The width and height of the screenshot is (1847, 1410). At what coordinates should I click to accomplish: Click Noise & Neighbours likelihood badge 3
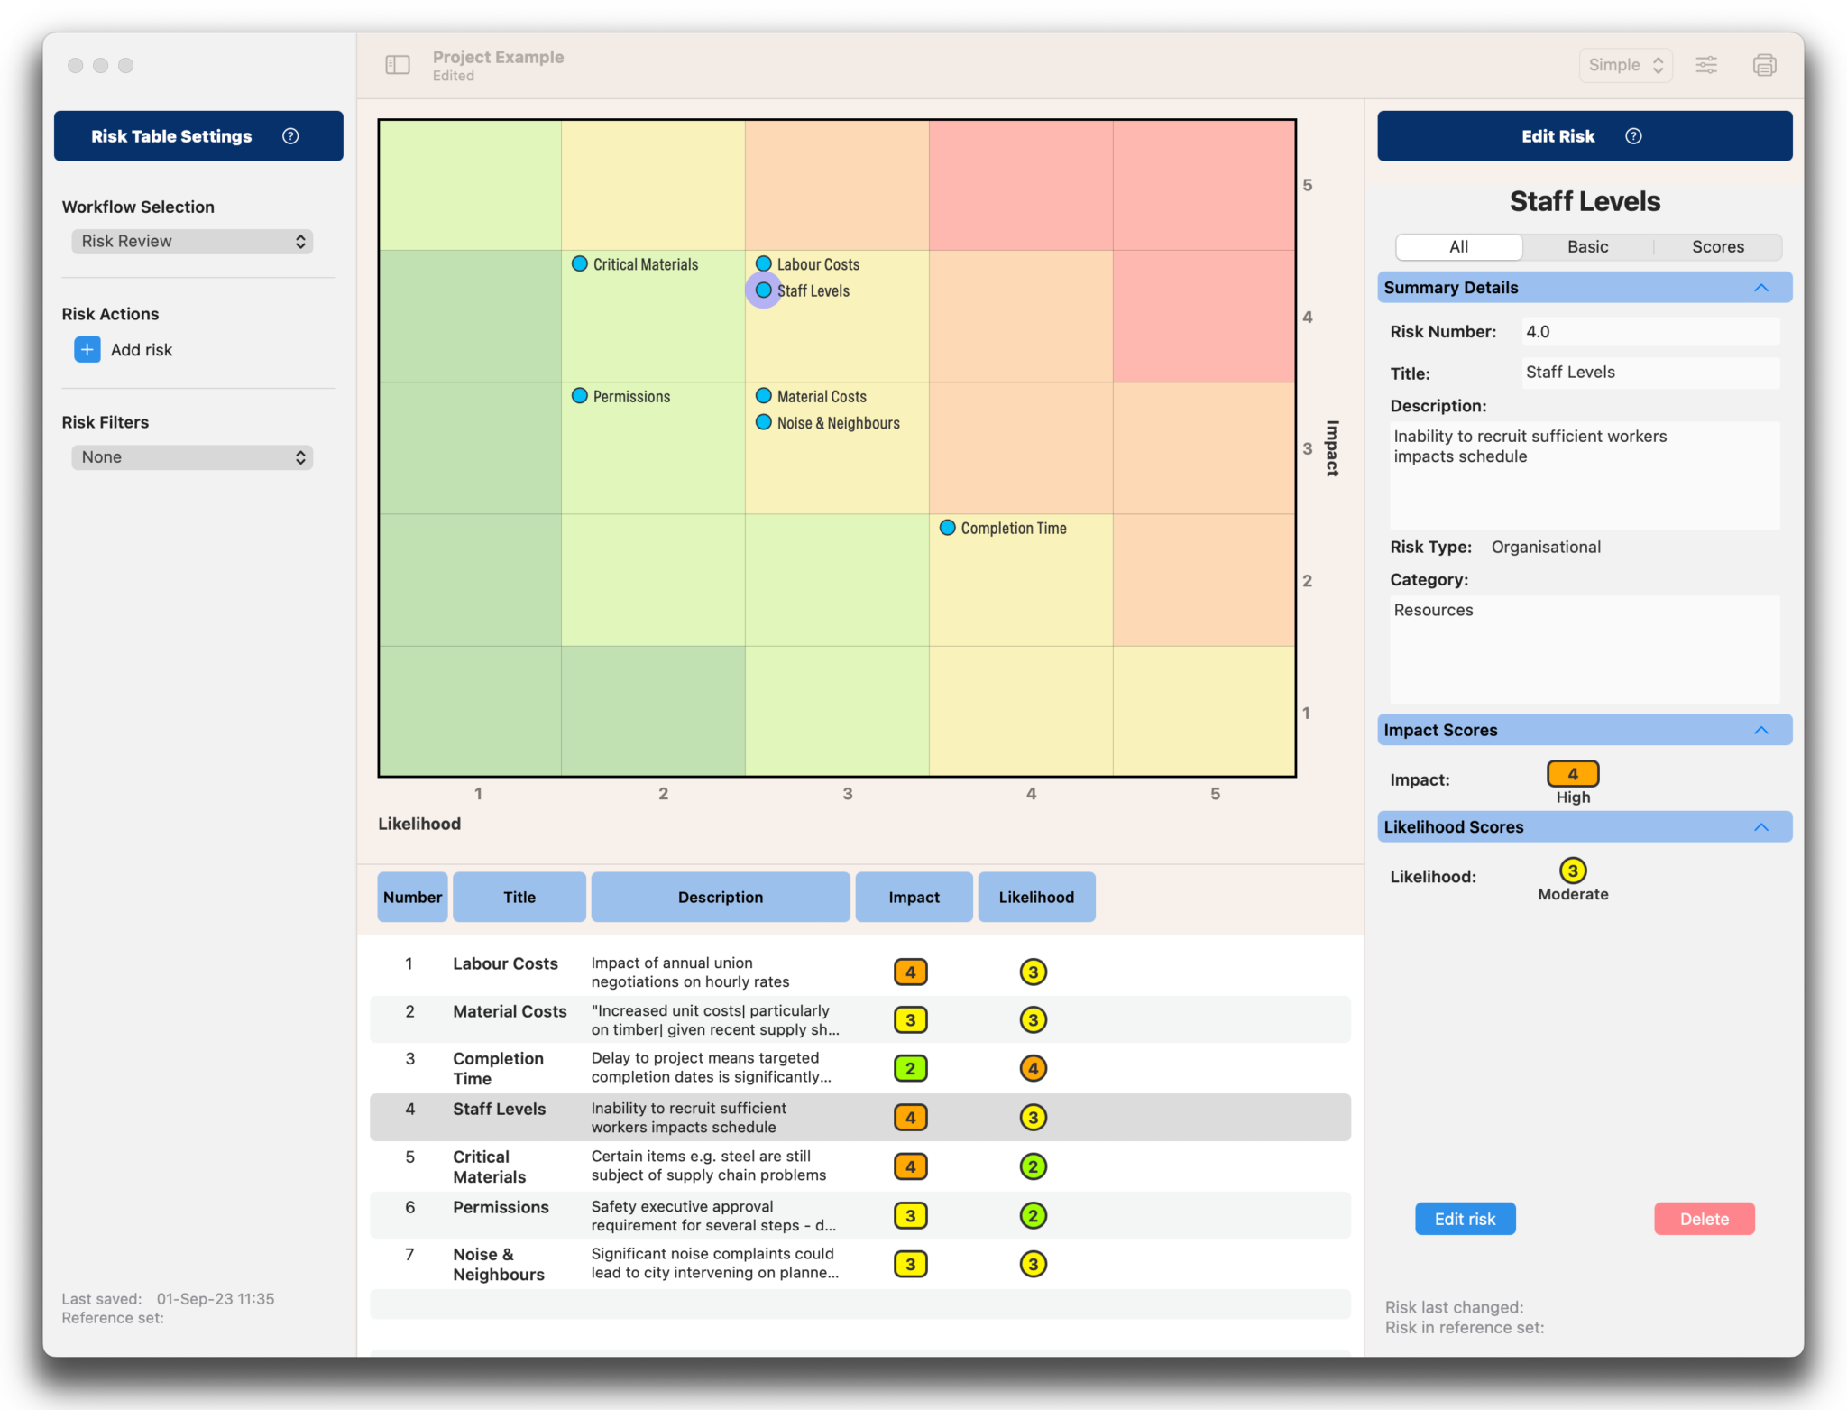tap(1034, 1265)
